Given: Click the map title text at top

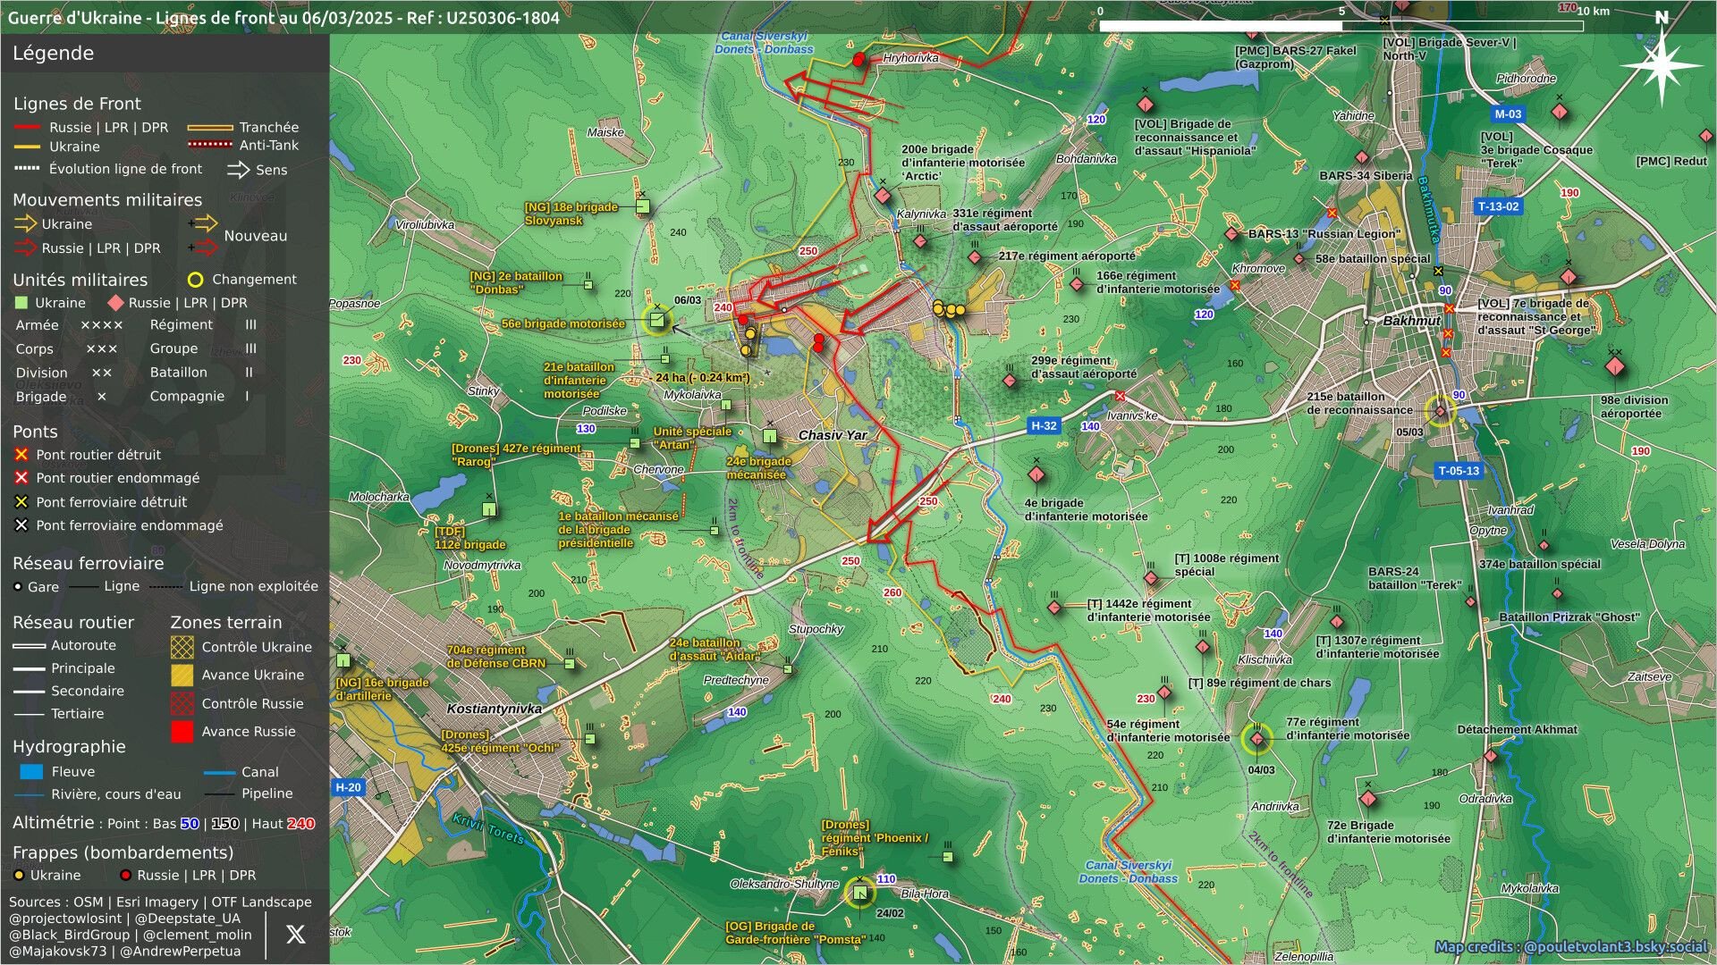Looking at the screenshot, I should pos(283,17).
